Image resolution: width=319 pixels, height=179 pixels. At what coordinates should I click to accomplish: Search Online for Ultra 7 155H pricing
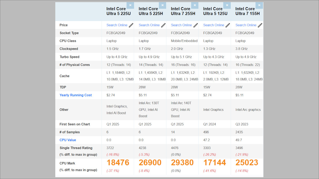click(245, 25)
